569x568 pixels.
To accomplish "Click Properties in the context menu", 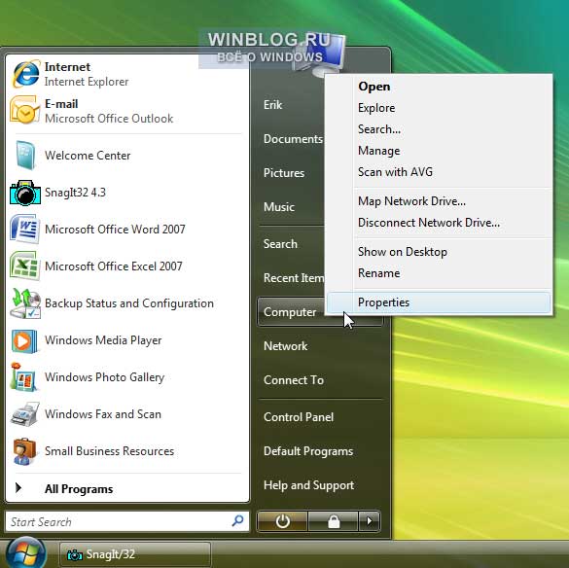I will [x=439, y=302].
